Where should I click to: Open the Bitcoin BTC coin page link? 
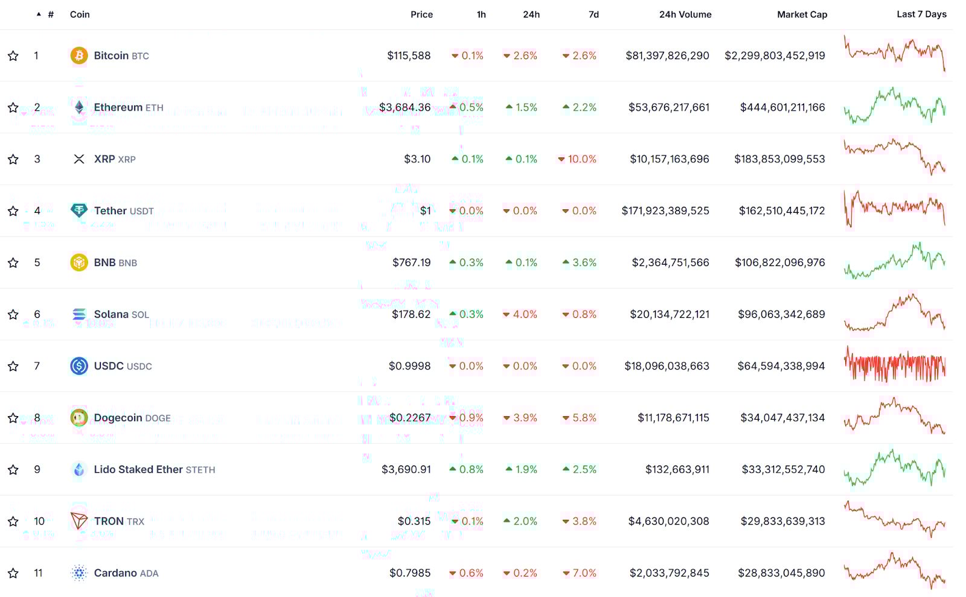[x=121, y=55]
